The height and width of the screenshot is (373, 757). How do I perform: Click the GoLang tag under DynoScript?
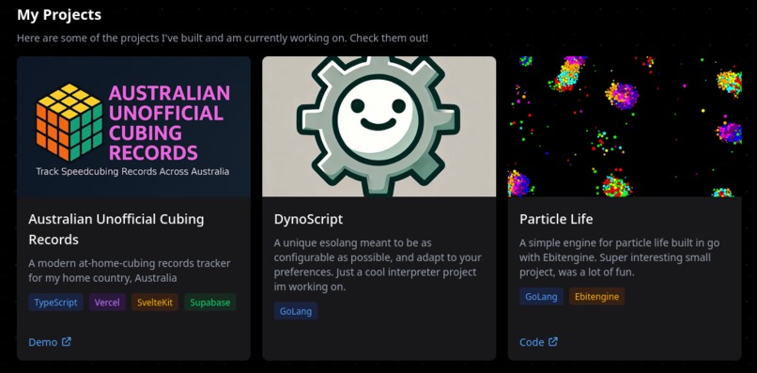point(296,311)
